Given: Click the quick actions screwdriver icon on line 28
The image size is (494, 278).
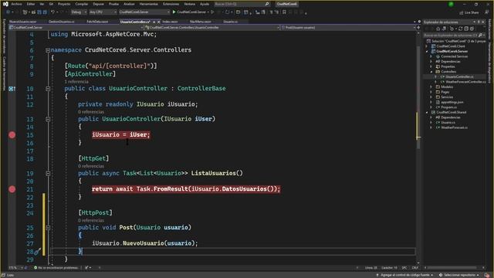Looking at the screenshot, I should click(x=37, y=252).
